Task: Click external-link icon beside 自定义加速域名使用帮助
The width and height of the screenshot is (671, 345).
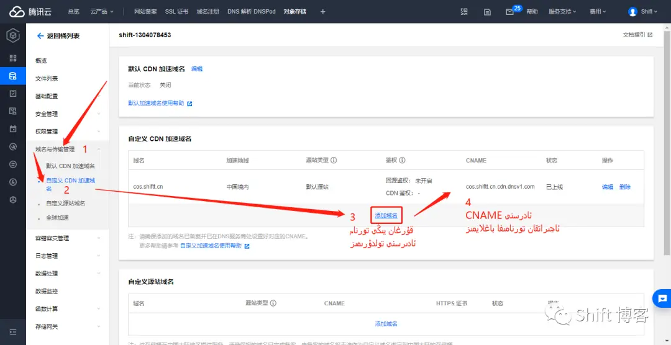Action: pos(247,246)
